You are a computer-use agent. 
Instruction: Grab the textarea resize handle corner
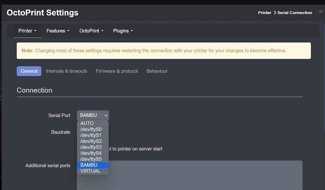[301, 188]
